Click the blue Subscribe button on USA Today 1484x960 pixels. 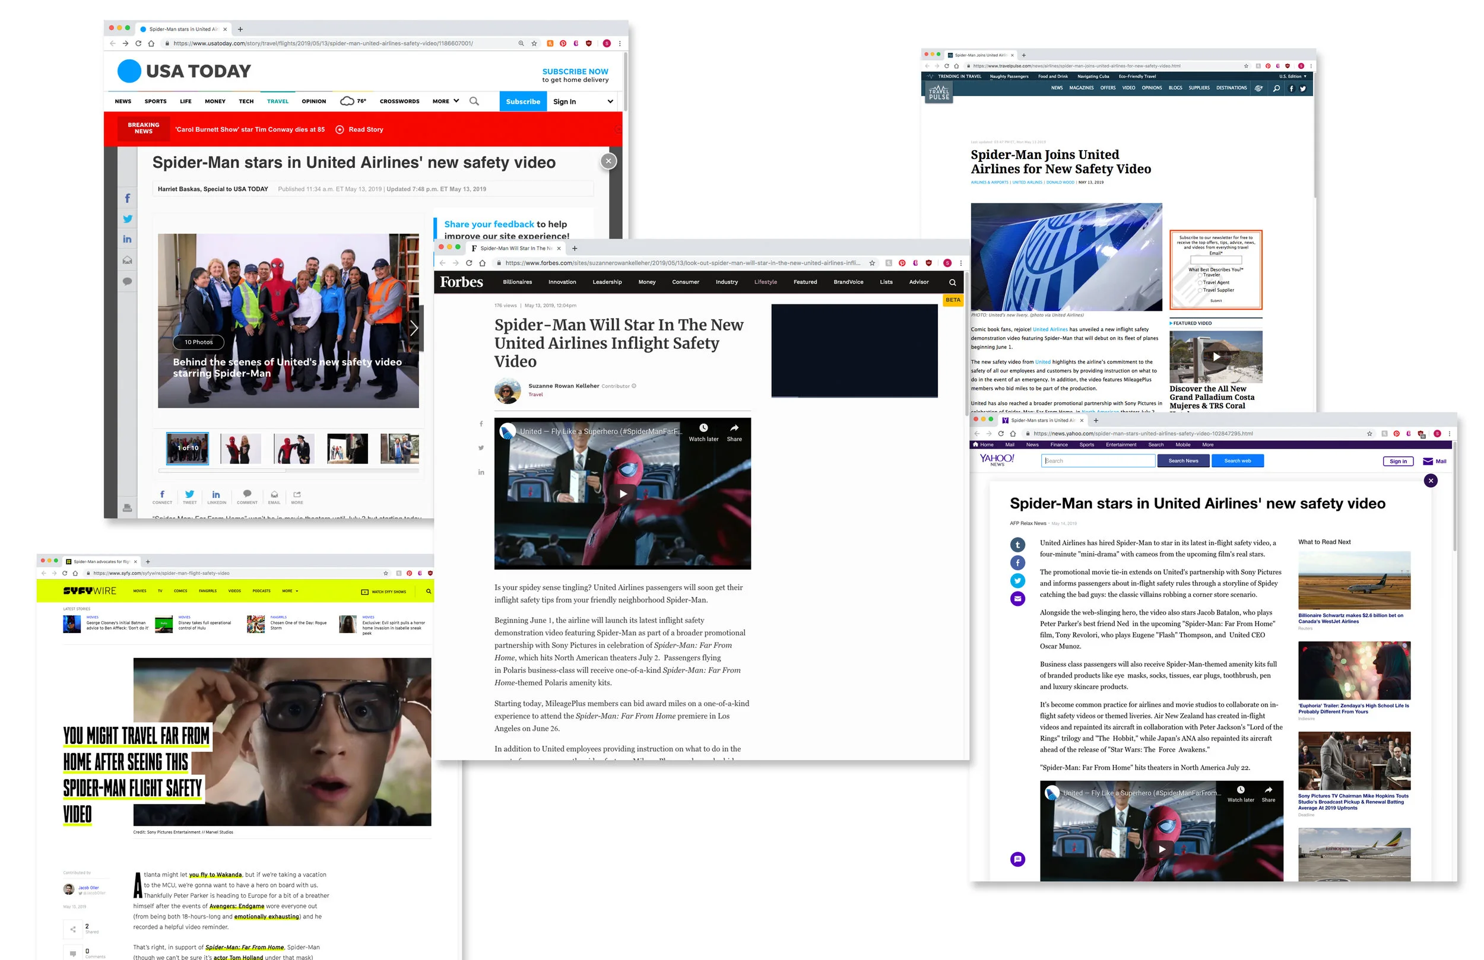(522, 101)
